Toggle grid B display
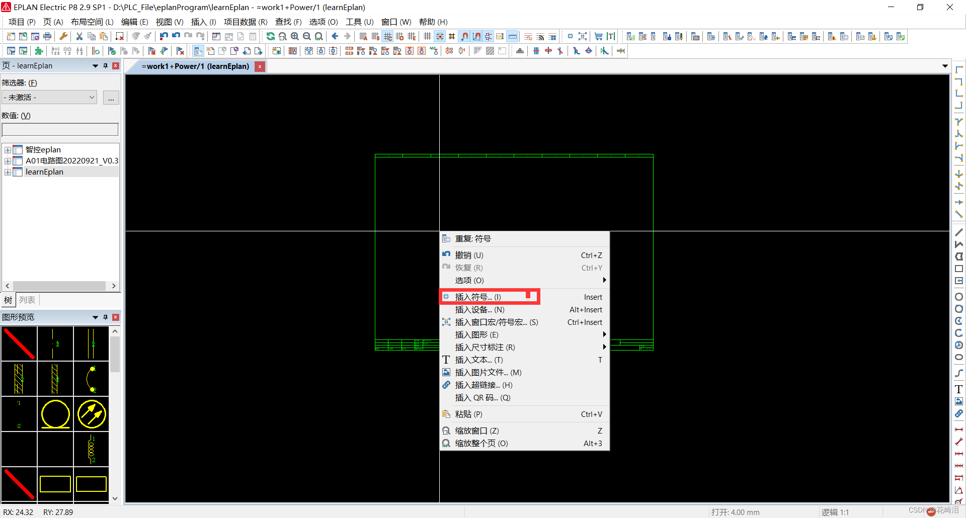Viewport: 966px width, 518px height. [x=375, y=36]
